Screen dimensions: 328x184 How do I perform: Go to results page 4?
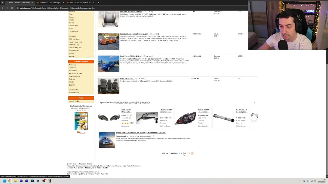(186, 153)
